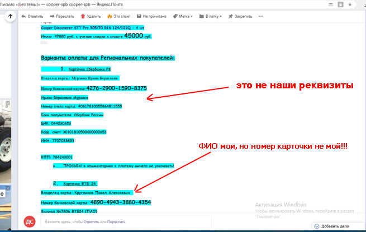Click the ДС avatar circle

30,222
